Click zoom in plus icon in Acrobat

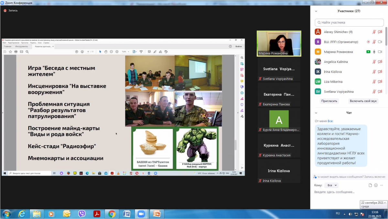(x=117, y=52)
